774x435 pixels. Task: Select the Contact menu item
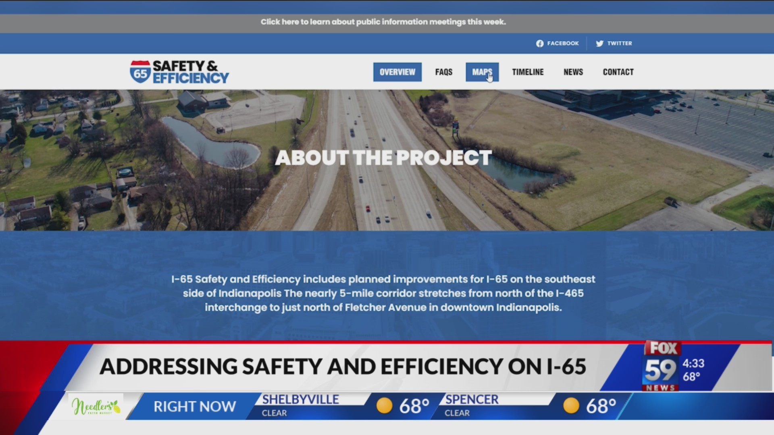point(618,72)
